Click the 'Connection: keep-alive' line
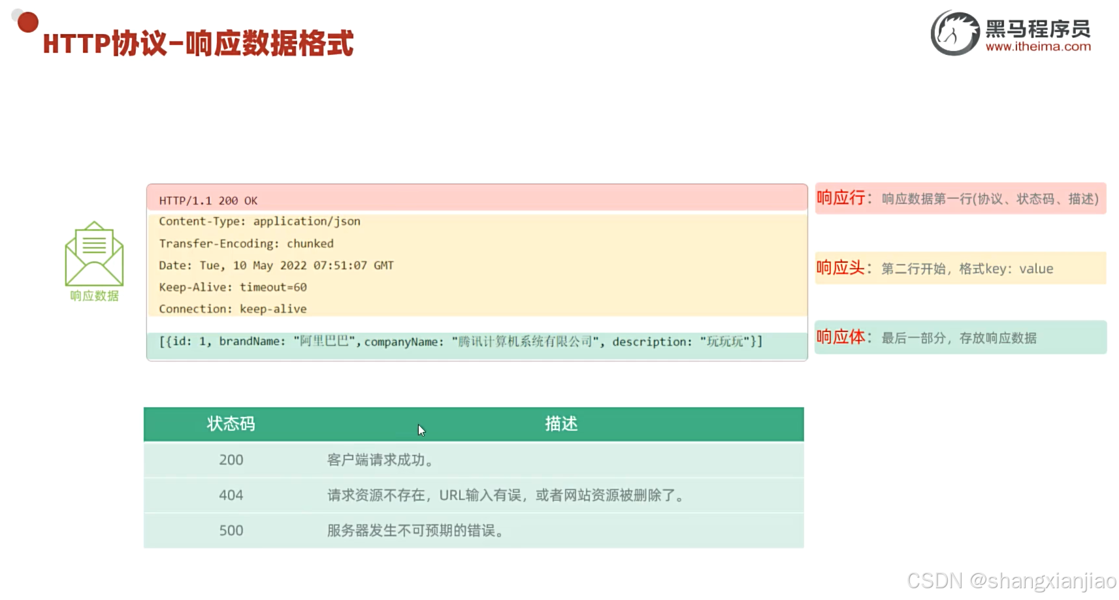The image size is (1119, 600). (x=233, y=308)
